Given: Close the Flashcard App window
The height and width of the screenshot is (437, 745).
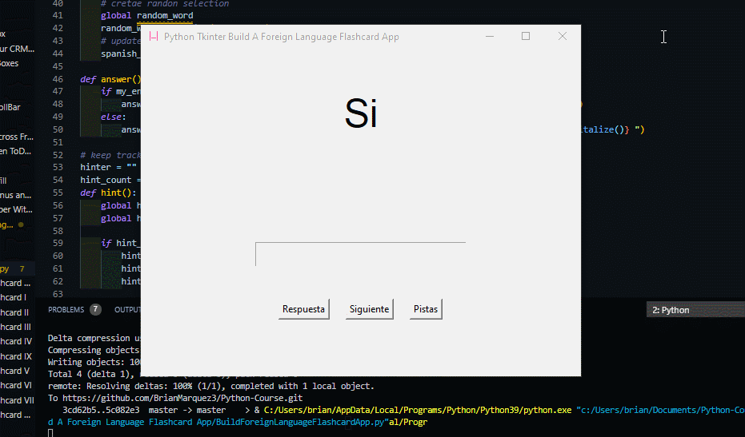Looking at the screenshot, I should coord(562,37).
